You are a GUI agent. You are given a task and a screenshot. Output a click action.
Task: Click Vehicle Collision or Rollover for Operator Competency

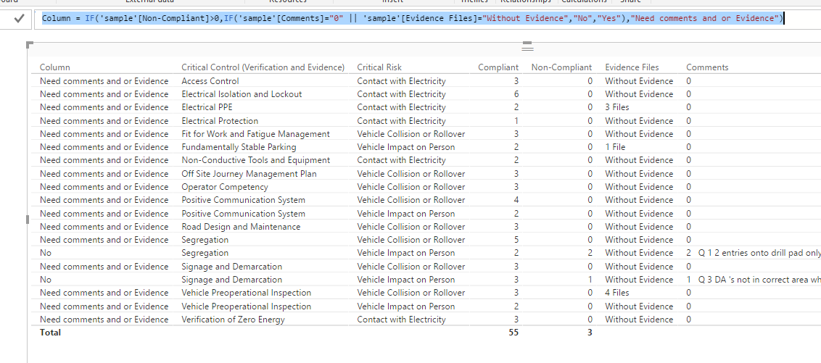pyautogui.click(x=411, y=187)
